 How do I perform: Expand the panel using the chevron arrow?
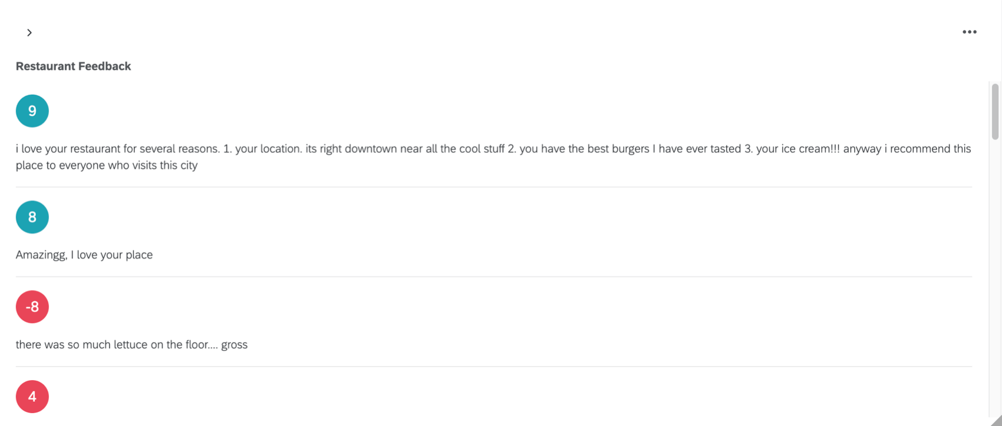coord(29,32)
